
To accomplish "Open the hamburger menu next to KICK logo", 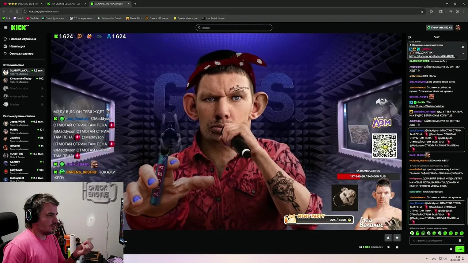I will pos(5,27).
